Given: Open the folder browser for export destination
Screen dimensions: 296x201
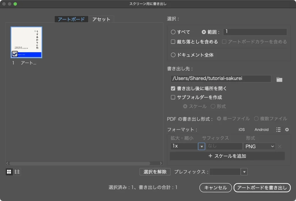Looking at the screenshot, I should coord(279,80).
